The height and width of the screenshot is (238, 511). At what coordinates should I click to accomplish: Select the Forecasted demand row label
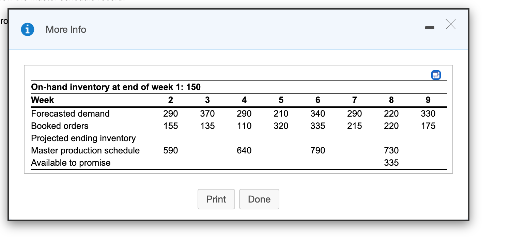70,114
